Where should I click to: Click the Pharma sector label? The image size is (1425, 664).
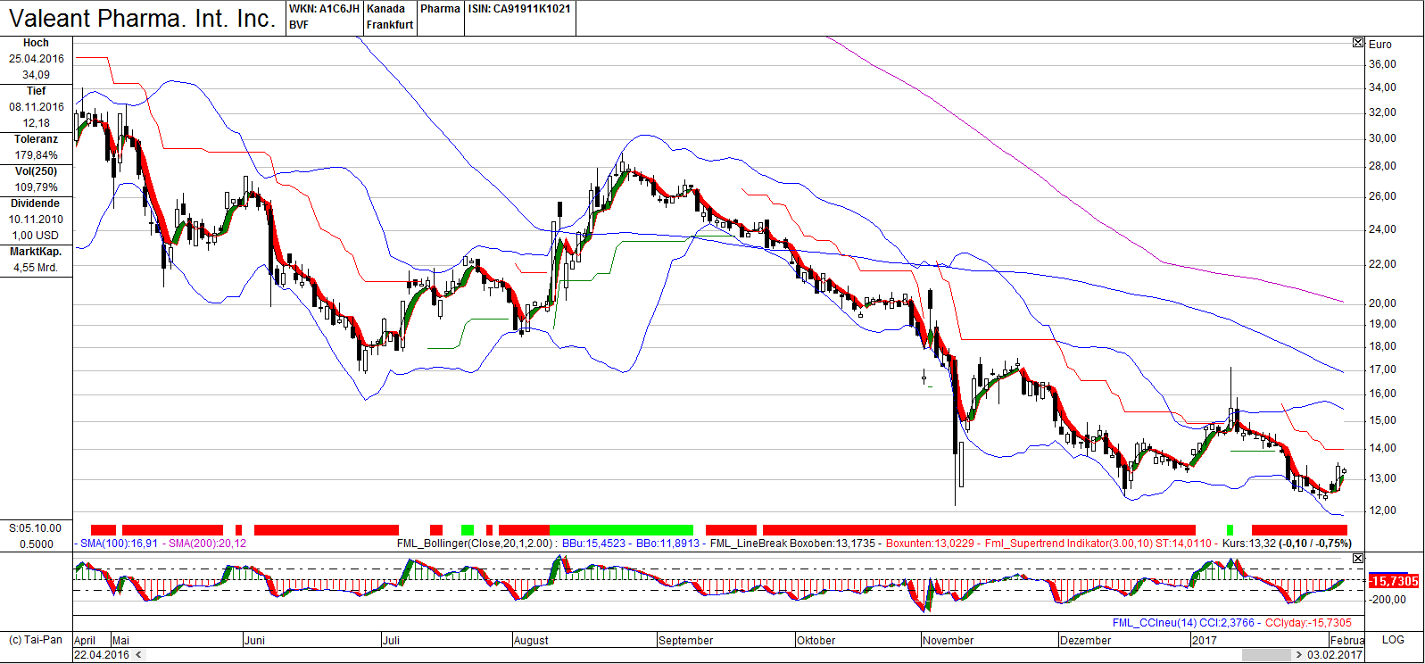(440, 9)
